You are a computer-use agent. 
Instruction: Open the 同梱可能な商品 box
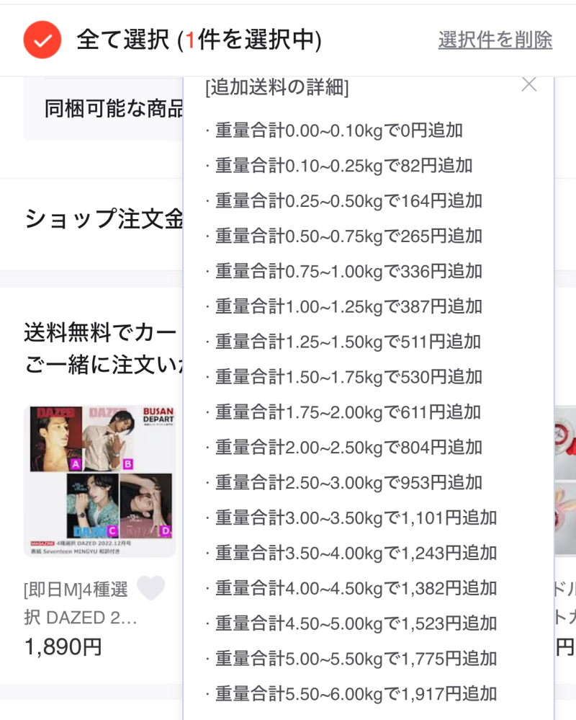tap(103, 110)
